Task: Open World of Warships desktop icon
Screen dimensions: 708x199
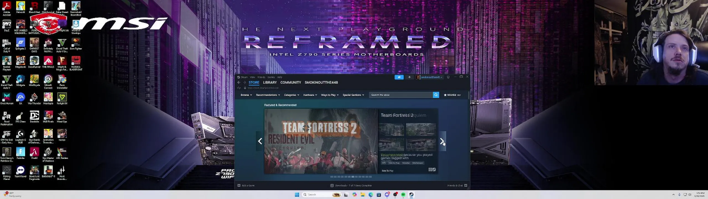Action: 76,27
